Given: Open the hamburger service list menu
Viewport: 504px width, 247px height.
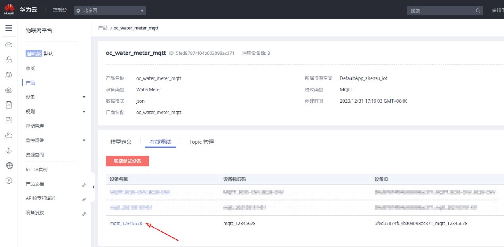Looking at the screenshot, I should tap(9, 28).
